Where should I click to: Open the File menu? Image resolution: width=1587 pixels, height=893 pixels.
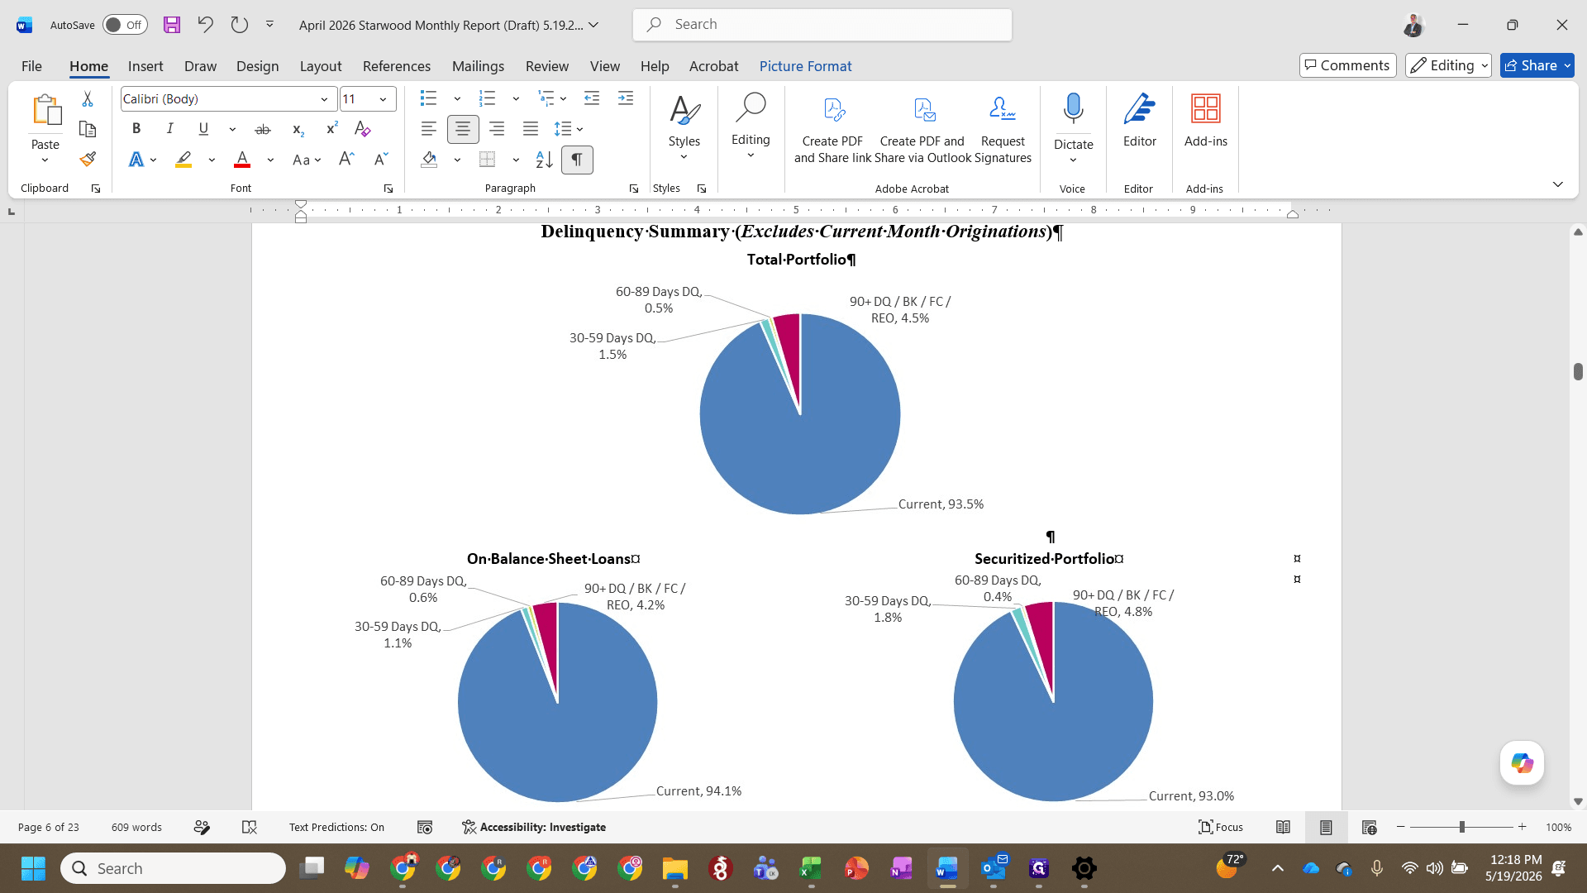coord(31,66)
